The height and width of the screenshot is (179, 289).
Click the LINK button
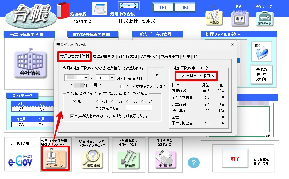coord(185,8)
